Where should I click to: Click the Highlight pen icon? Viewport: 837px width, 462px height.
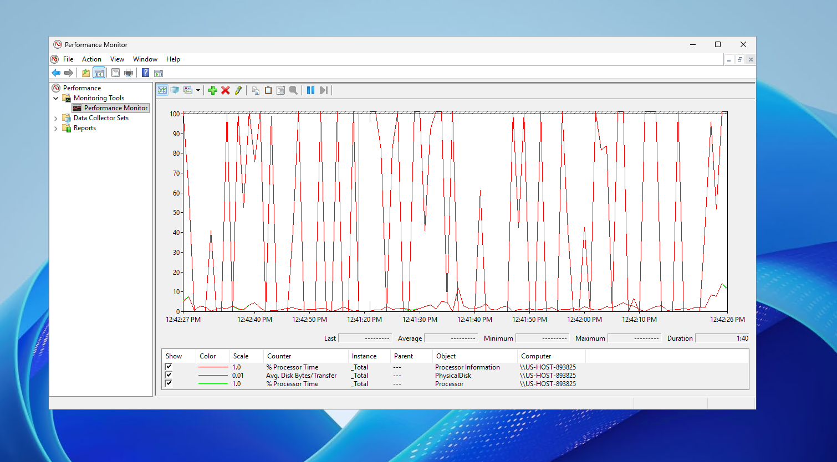coord(238,90)
